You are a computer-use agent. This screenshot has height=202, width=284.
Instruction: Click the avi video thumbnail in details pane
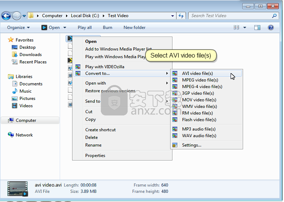18,188
